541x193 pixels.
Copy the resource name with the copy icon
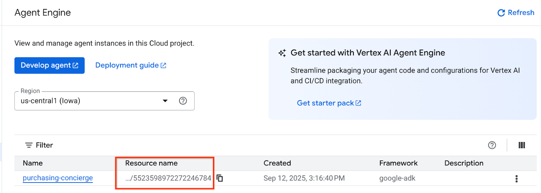pos(220,178)
